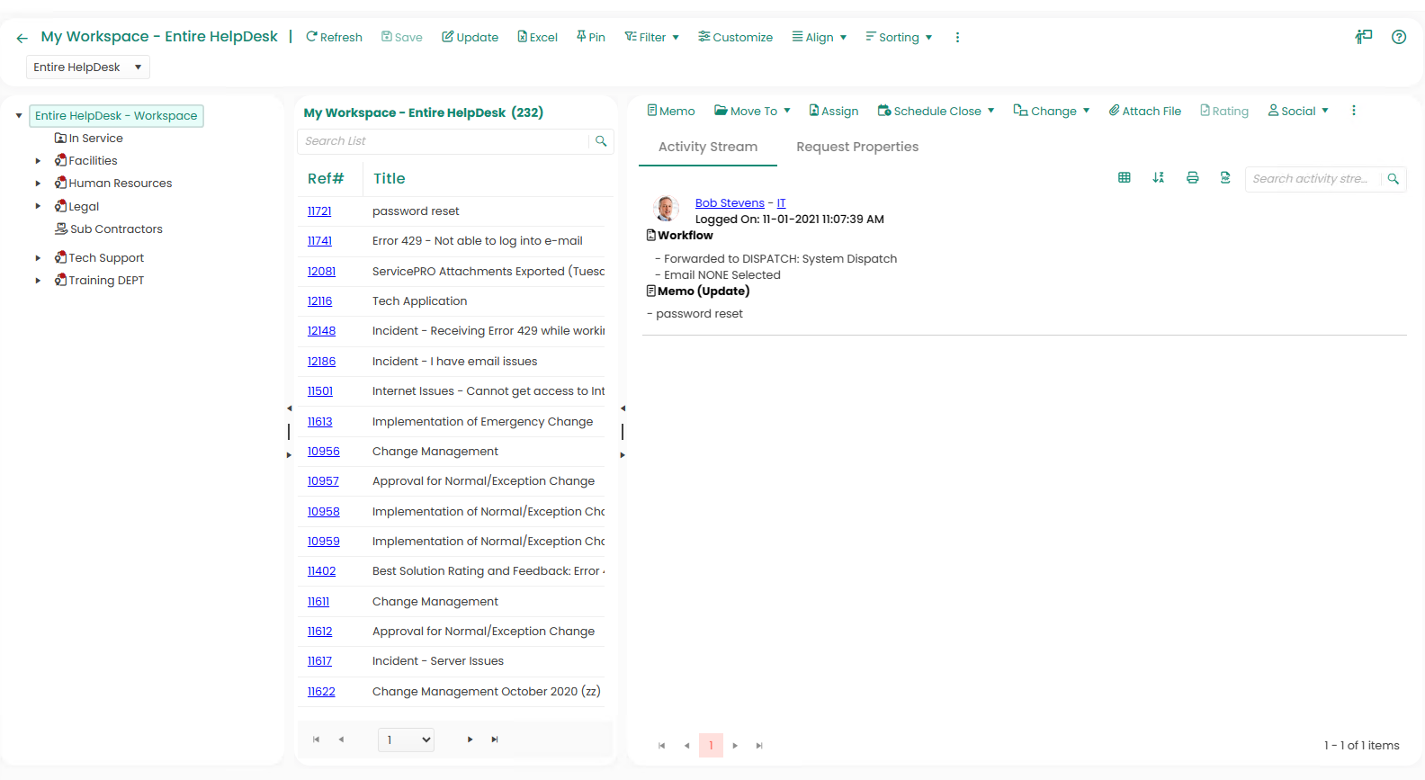Open the Entire HelpDesk dropdown selector

[x=87, y=67]
